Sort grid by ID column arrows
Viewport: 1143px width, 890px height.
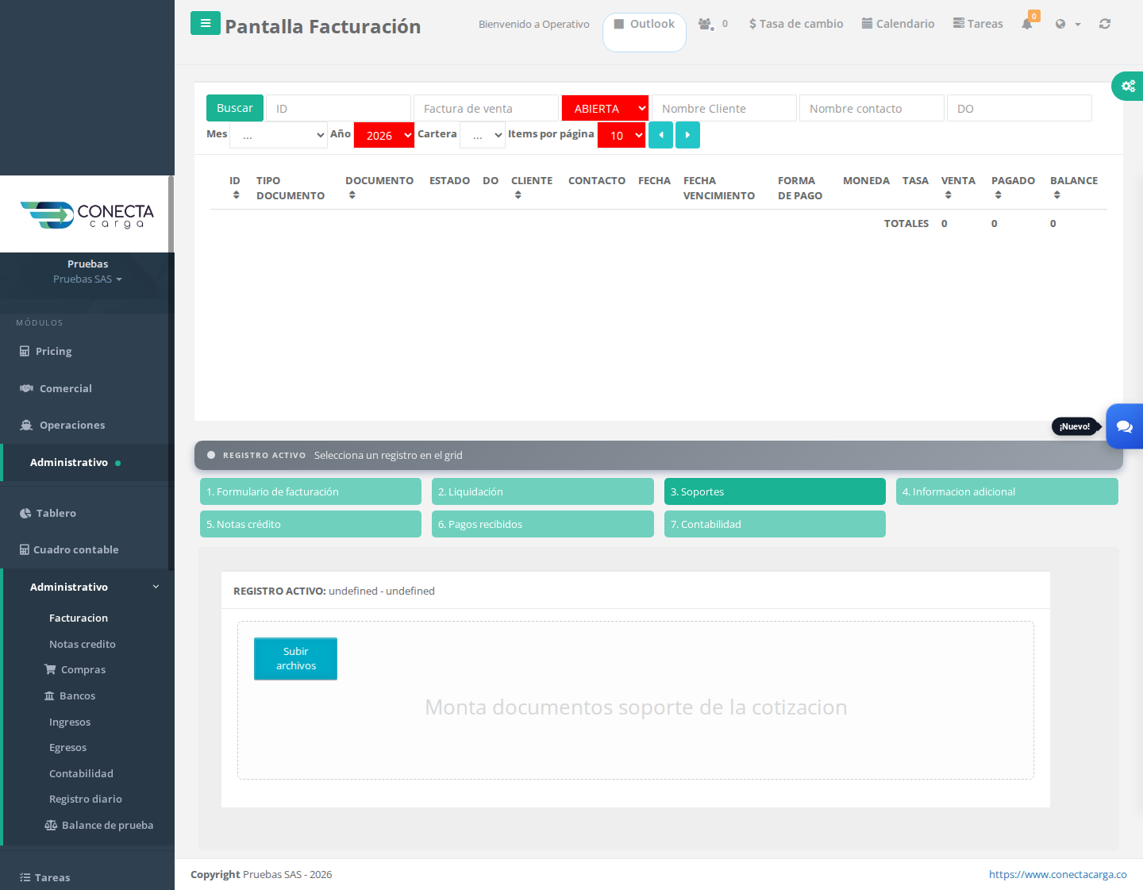[x=236, y=195]
